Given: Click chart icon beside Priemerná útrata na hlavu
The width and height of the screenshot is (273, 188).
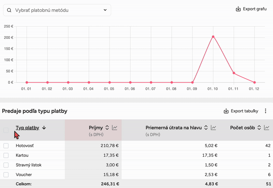Looking at the screenshot, I should click(x=214, y=128).
